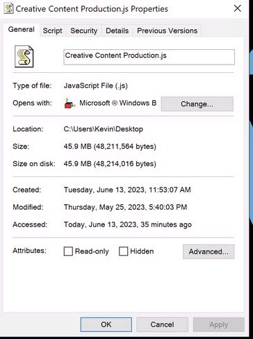Screen dimensions: 253x339
Task: Click the Windows Script Host app icon
Action: tap(70, 104)
